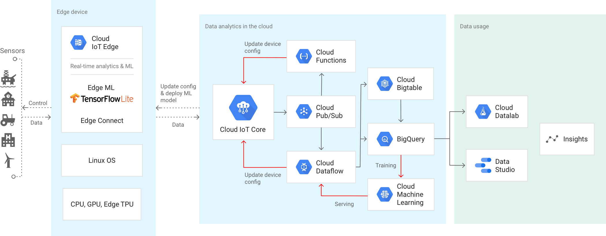Click the BigQuery label

(x=411, y=139)
